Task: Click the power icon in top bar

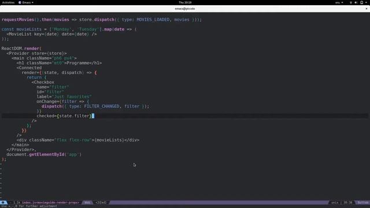Action: click(x=361, y=2)
